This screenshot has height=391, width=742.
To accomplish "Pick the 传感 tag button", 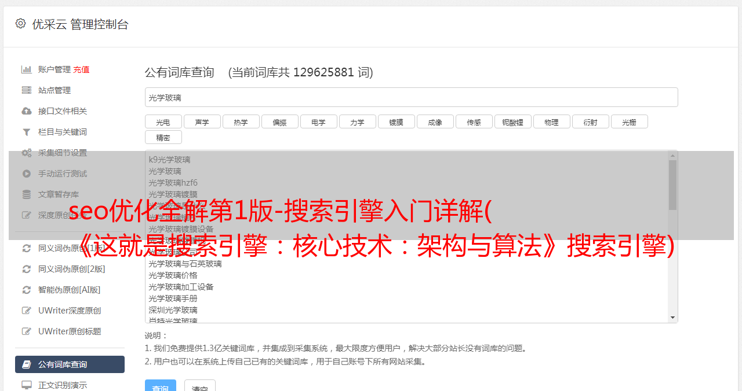I will point(474,121).
